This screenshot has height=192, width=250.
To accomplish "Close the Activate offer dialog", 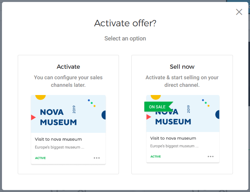I will click(239, 12).
